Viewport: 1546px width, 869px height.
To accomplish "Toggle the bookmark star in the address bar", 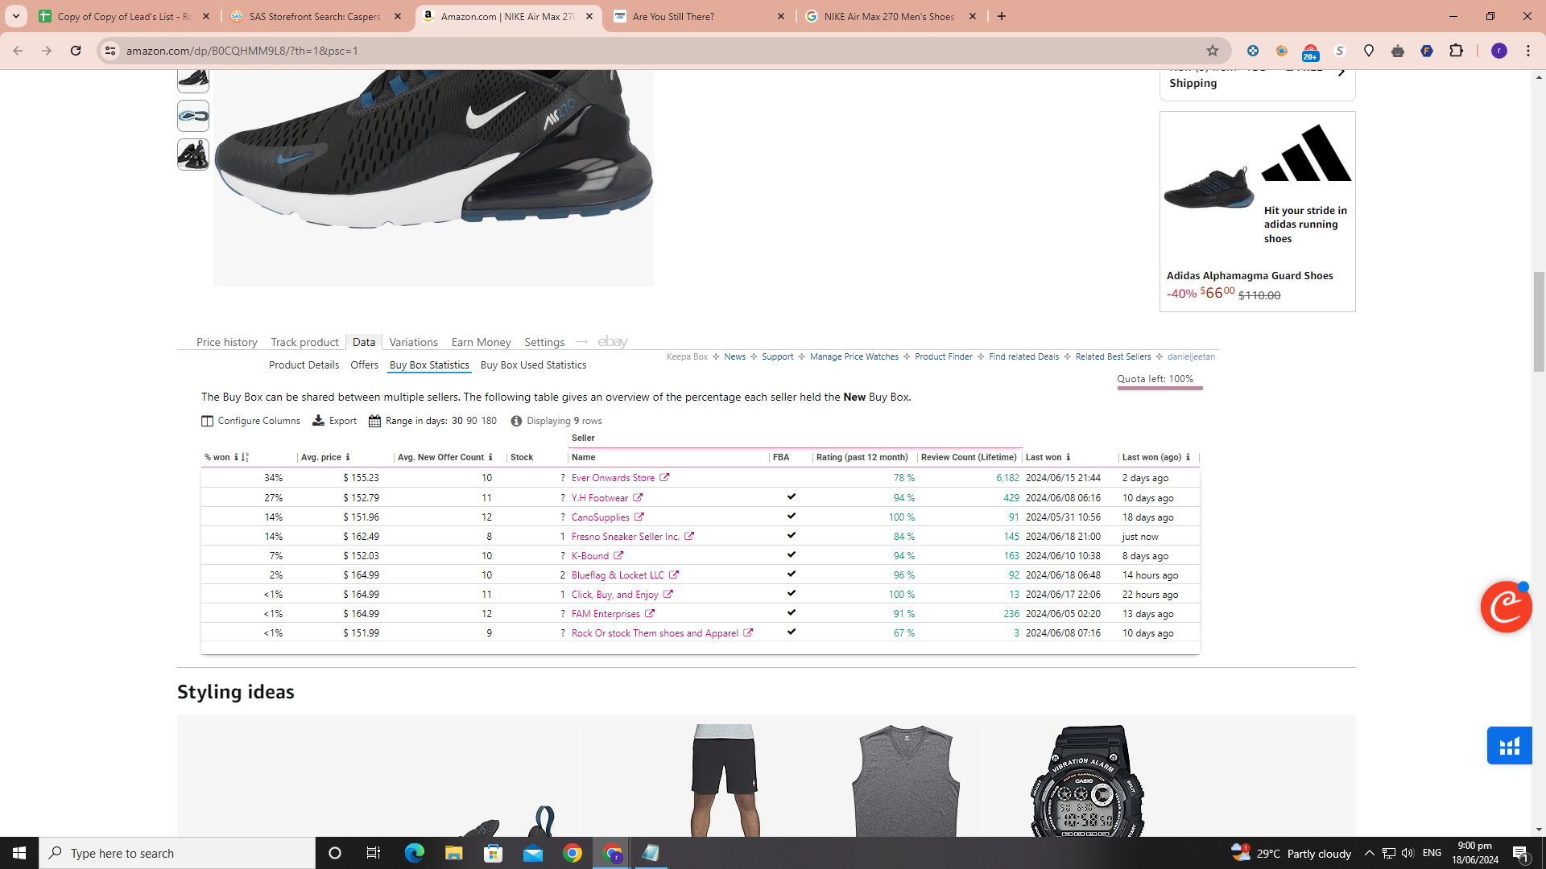I will (1213, 50).
